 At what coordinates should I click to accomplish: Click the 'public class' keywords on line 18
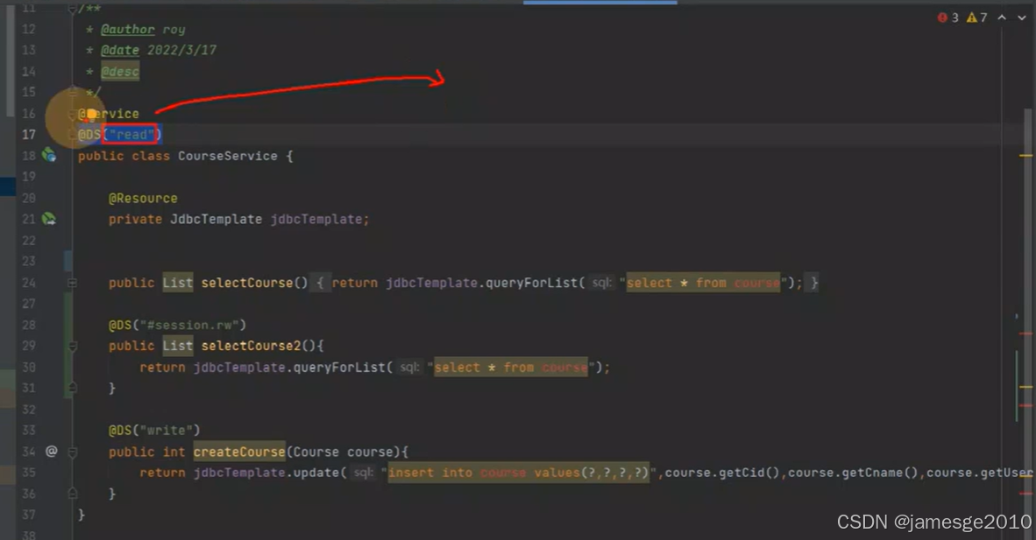(124, 157)
